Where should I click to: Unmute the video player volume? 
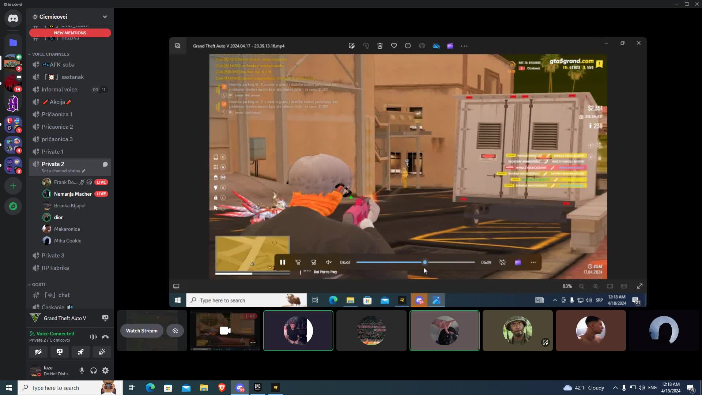pos(329,262)
